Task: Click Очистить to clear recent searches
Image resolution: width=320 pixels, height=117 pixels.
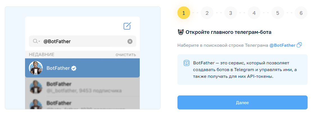Action: [x=126, y=55]
